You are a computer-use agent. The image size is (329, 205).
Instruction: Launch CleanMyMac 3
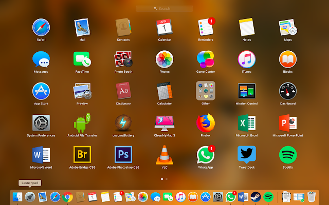pos(164,123)
